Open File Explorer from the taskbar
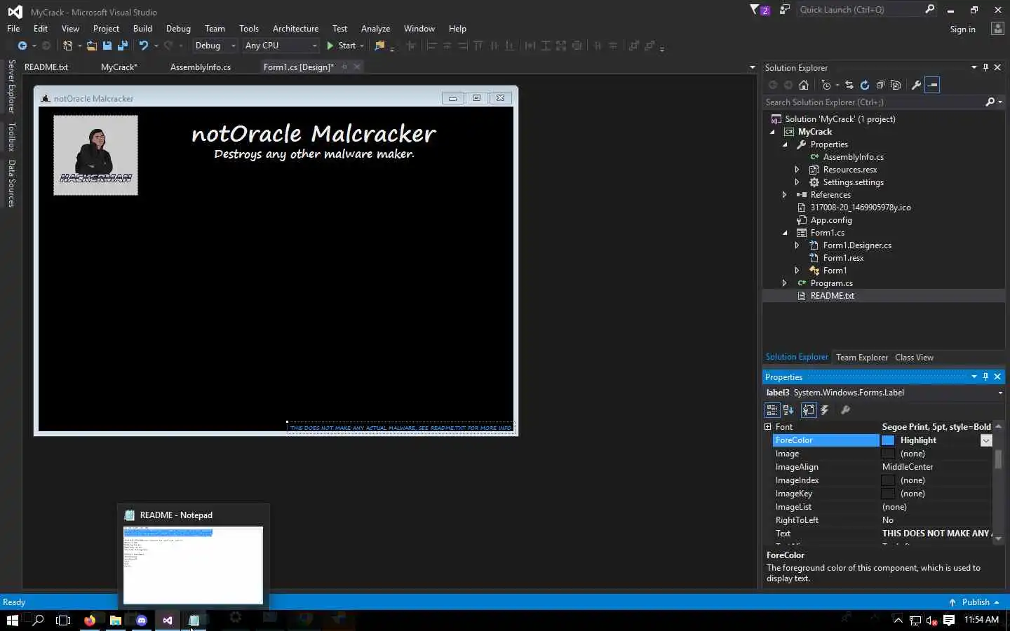This screenshot has height=631, width=1010. click(x=116, y=620)
